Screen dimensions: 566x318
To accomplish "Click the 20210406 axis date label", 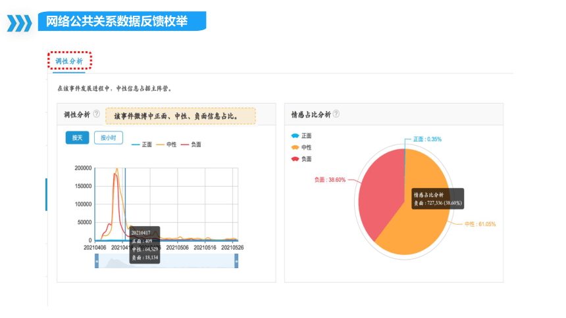I will click(95, 248).
